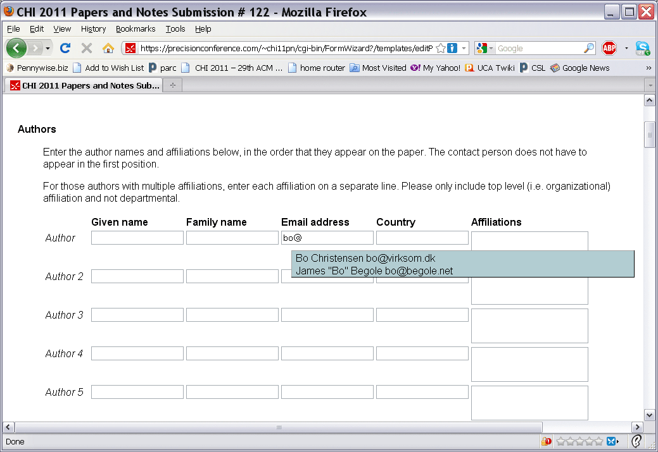Go to the Home page icon
The width and height of the screenshot is (658, 452).
click(108, 48)
